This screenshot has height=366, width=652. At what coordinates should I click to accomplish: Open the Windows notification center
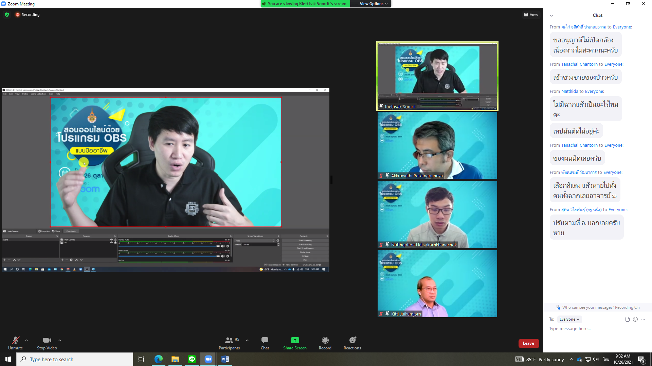641,359
